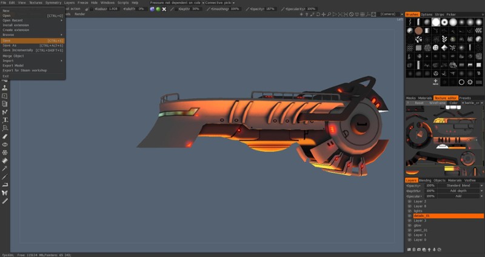Screen dimensions: 485x257
Task: Click the NEW brush button in Brushes panel
Action: pos(436,81)
